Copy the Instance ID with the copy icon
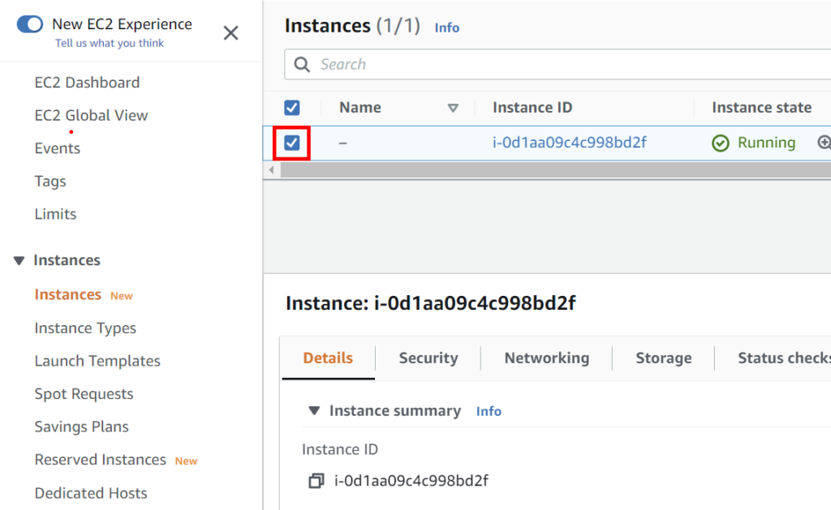Viewport: 831px width, 510px height. pyautogui.click(x=316, y=481)
